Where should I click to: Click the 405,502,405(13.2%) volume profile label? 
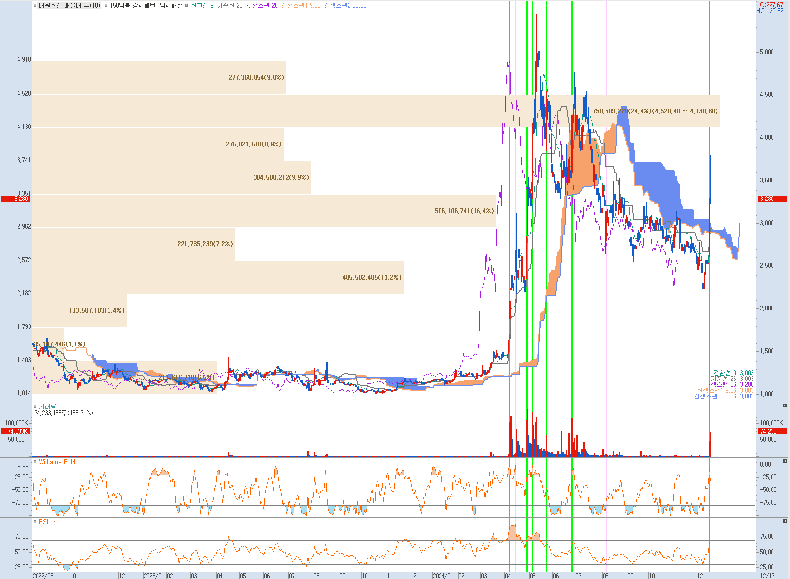point(372,277)
